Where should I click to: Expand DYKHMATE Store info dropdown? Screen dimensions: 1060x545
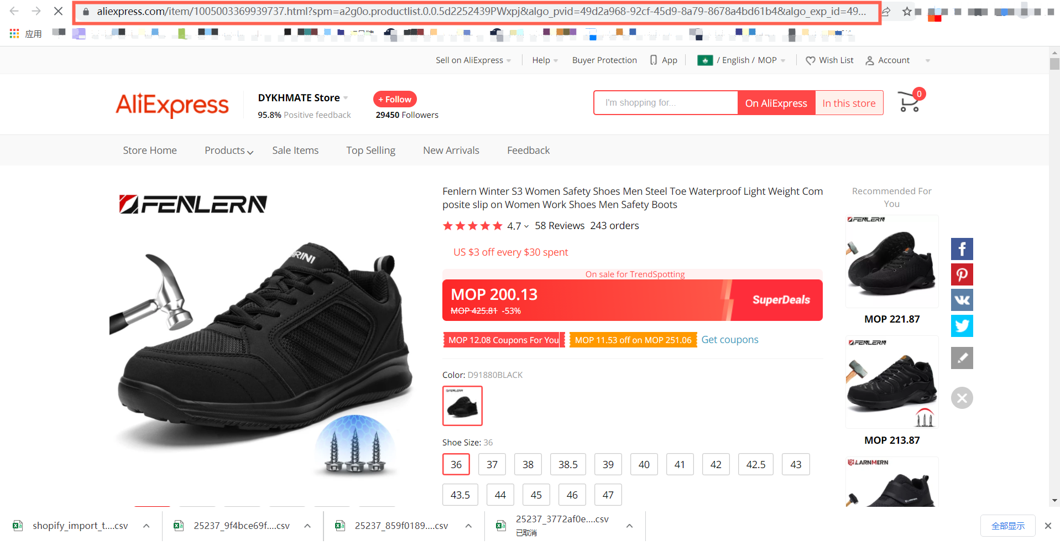tap(346, 98)
